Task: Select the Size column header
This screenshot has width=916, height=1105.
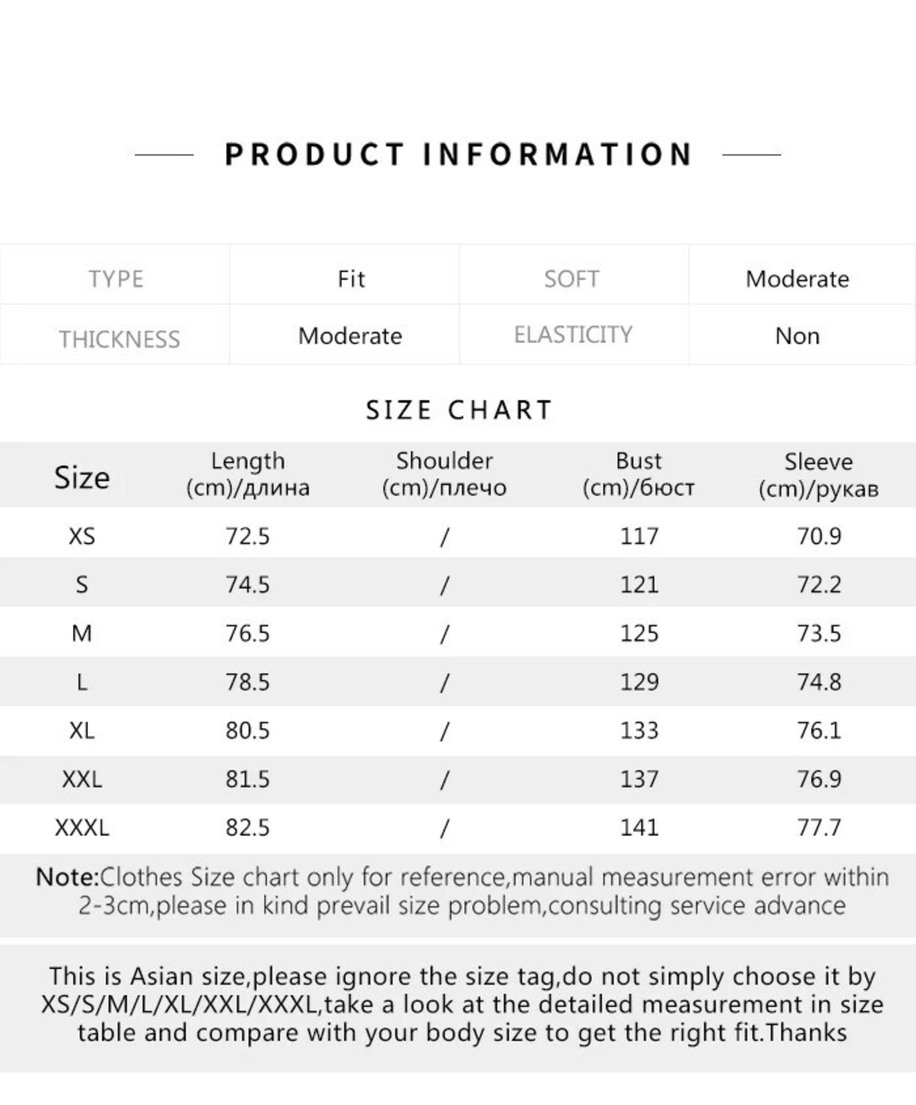Action: point(82,477)
